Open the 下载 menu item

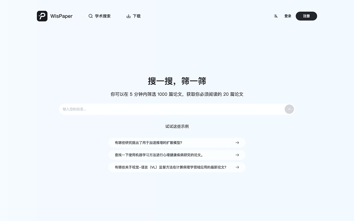point(137,16)
